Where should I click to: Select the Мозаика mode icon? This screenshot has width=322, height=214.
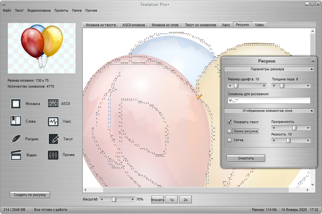pyautogui.click(x=16, y=104)
